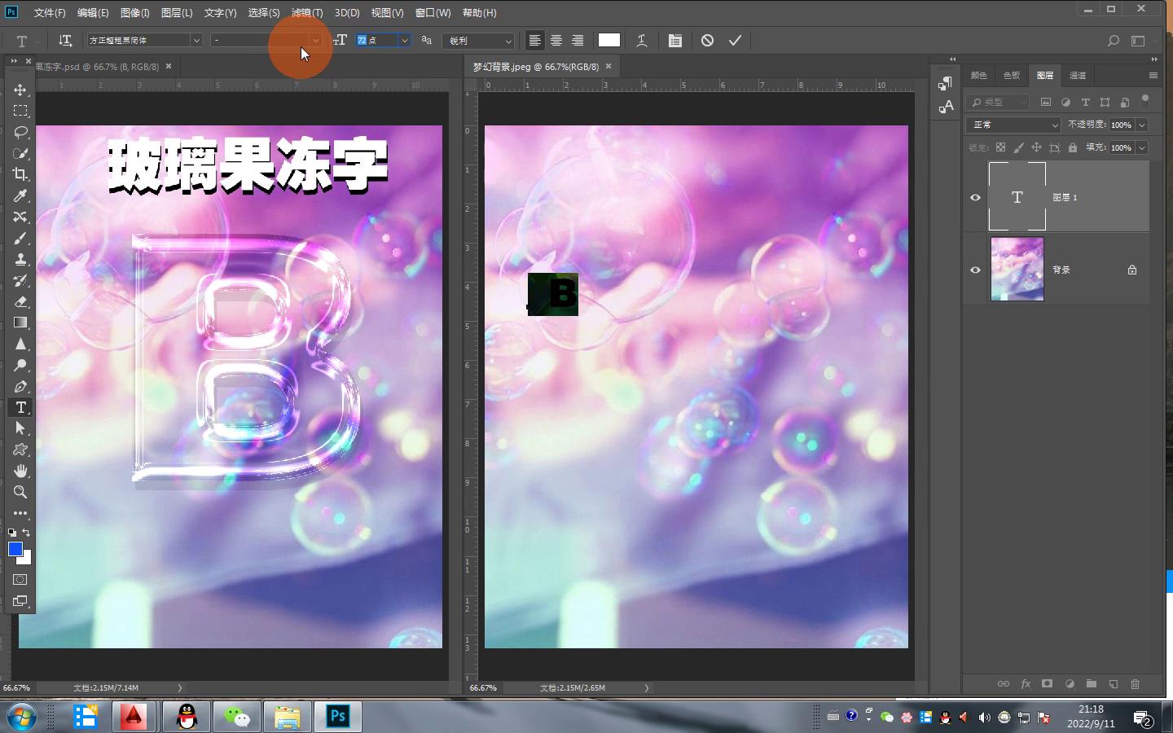This screenshot has height=733, width=1173.
Task: Click the white text color swatch
Action: 608,40
